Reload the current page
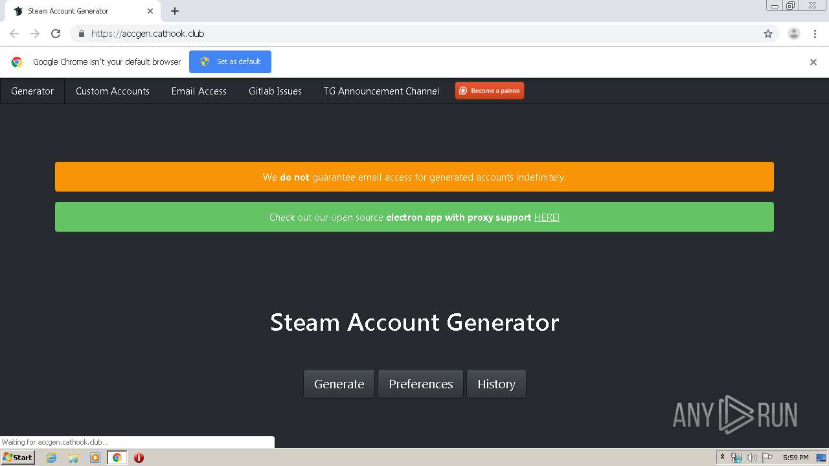This screenshot has height=466, width=829. point(56,34)
